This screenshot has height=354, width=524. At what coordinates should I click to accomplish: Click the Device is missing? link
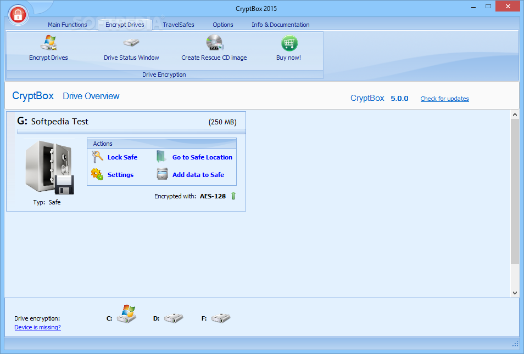coord(38,327)
